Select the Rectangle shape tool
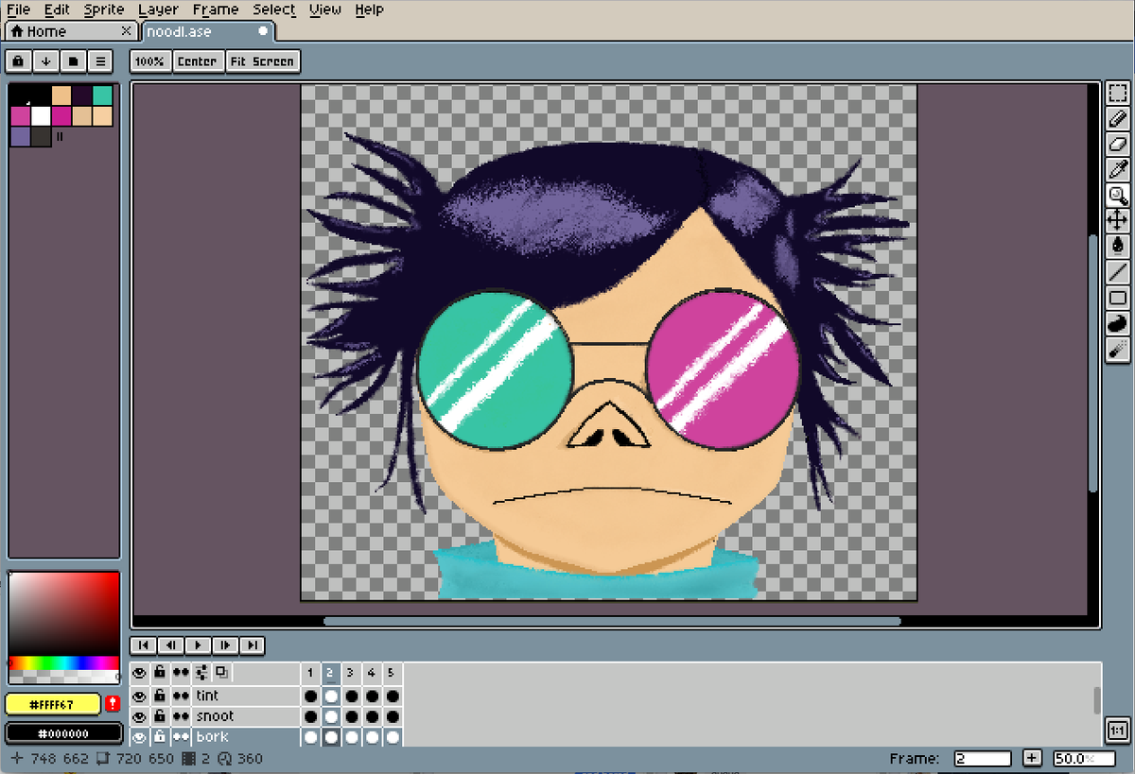 pyautogui.click(x=1117, y=298)
